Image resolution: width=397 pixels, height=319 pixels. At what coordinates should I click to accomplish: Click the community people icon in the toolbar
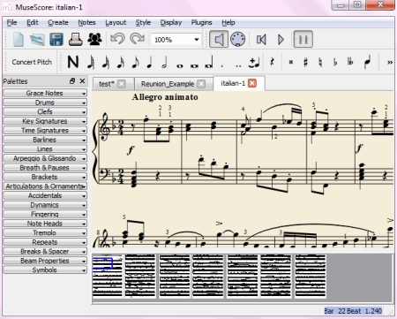(94, 39)
